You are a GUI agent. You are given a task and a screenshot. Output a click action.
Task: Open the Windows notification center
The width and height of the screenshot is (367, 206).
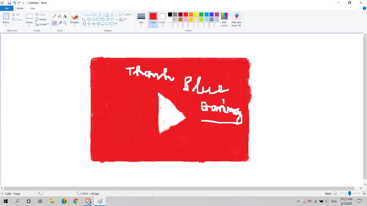click(359, 201)
